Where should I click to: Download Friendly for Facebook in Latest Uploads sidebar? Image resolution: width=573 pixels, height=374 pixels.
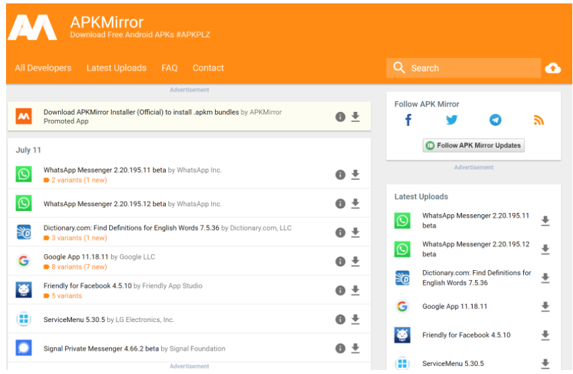[x=545, y=336]
